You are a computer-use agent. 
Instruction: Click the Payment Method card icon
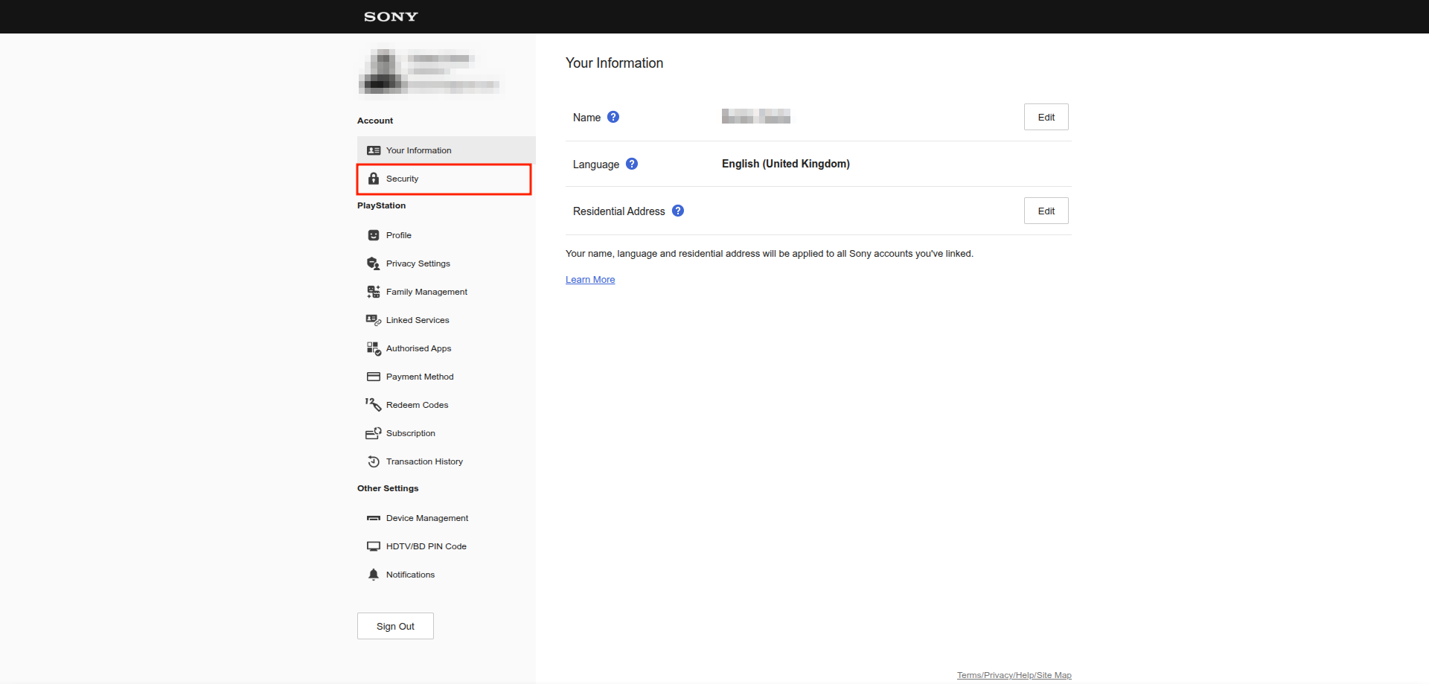point(374,377)
